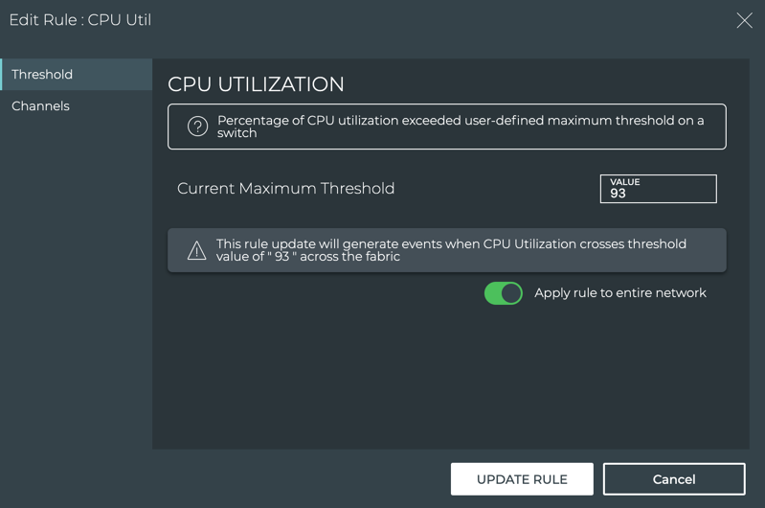Image resolution: width=765 pixels, height=508 pixels.
Task: Click the "Apply rule to entire network" label
Action: [619, 293]
